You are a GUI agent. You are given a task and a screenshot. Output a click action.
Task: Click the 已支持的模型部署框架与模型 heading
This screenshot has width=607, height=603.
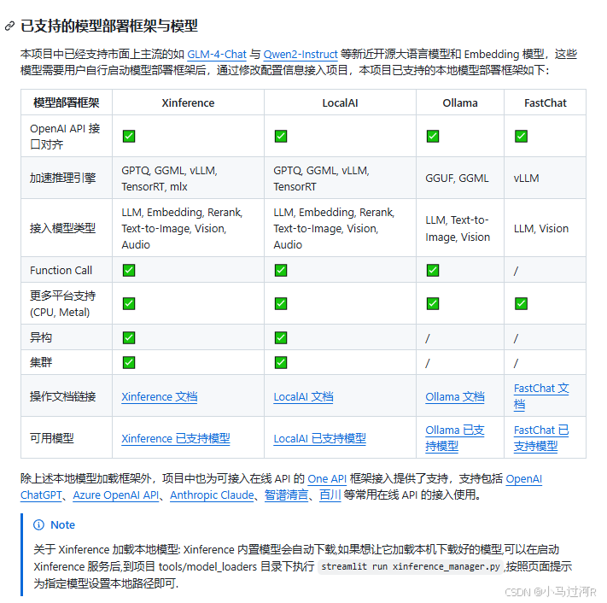point(109,26)
